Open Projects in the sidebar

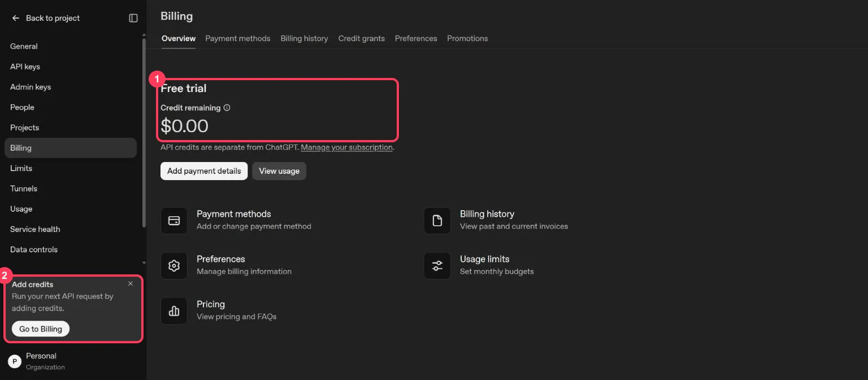click(71, 128)
